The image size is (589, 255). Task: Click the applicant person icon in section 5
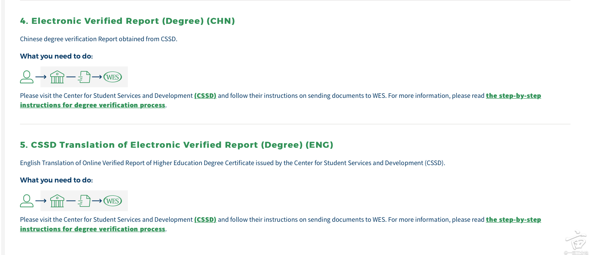27,201
